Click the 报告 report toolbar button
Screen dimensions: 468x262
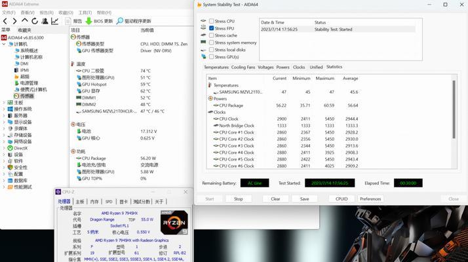click(x=73, y=21)
